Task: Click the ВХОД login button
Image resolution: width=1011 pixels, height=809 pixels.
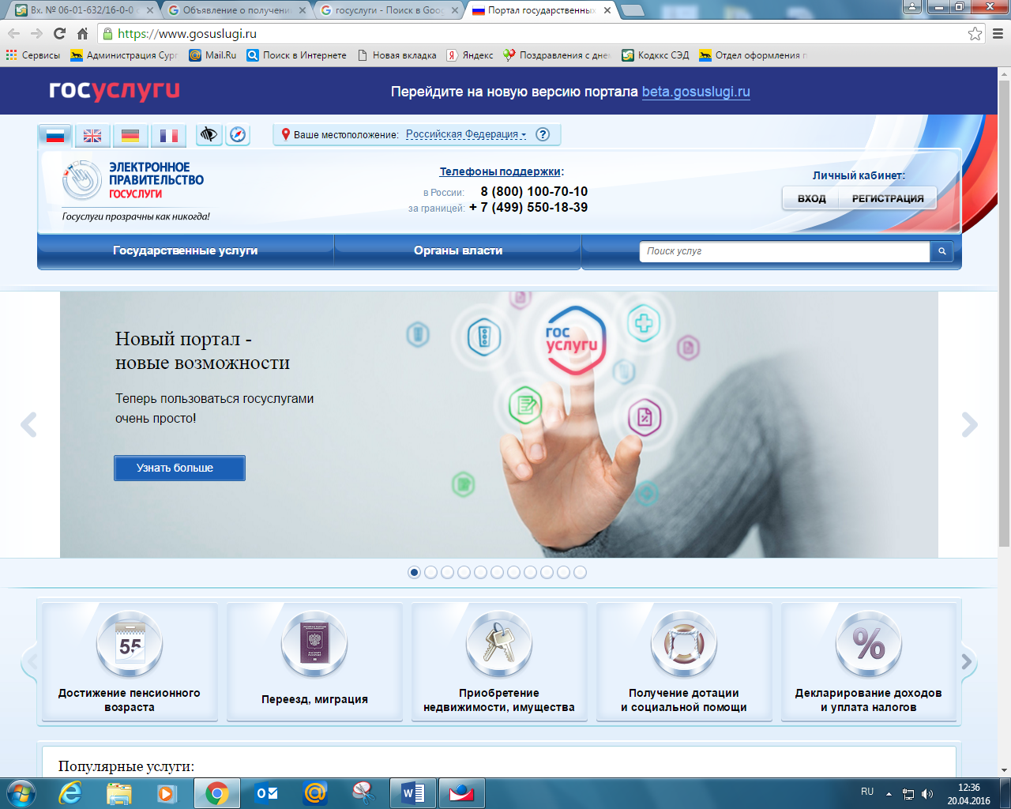Action: [811, 198]
